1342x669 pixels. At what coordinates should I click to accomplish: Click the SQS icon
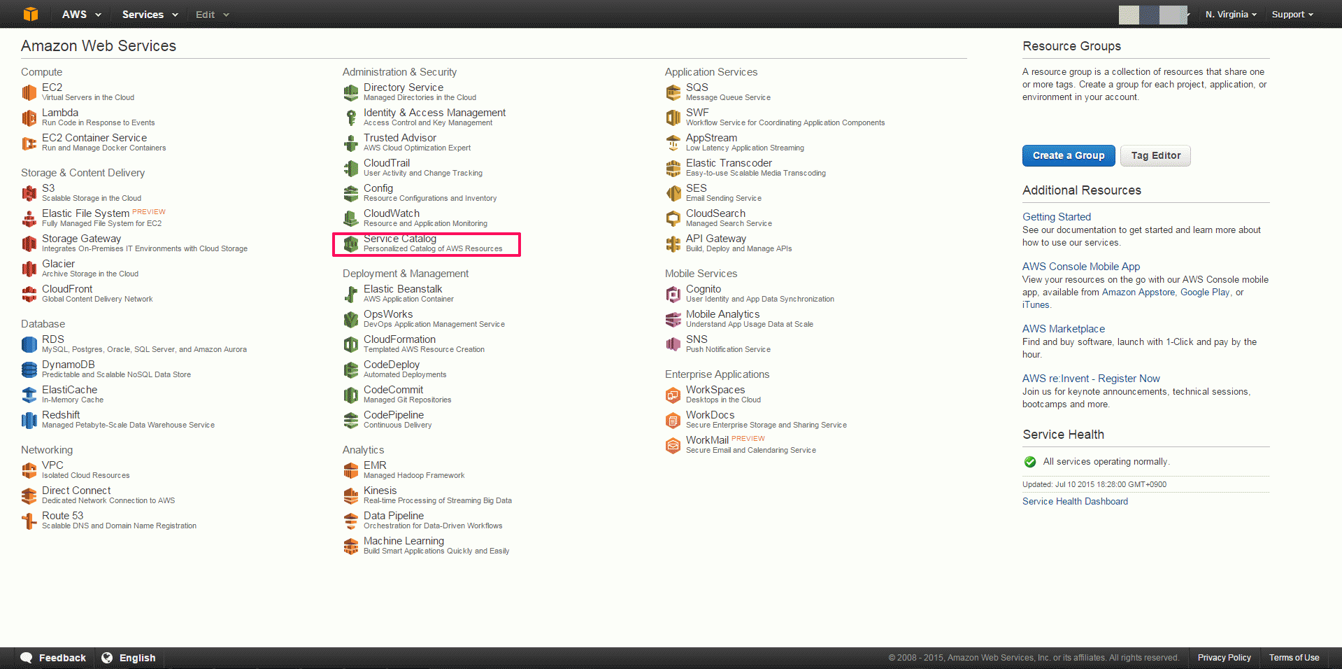click(673, 92)
